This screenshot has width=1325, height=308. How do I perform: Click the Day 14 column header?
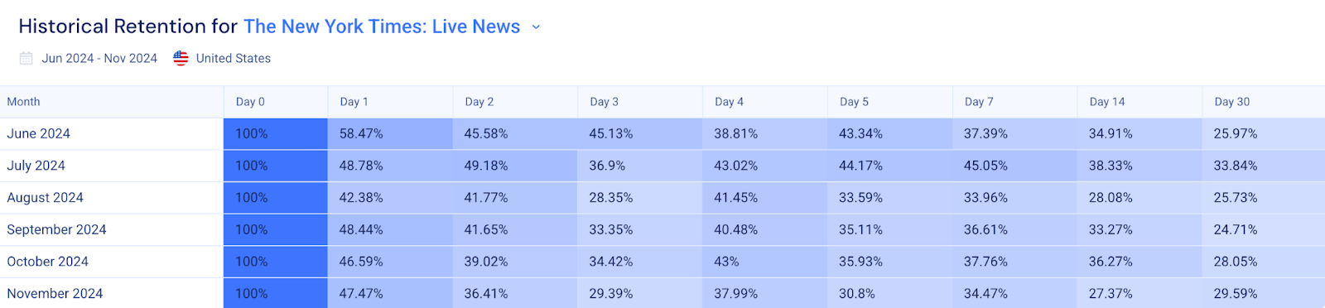click(x=1107, y=102)
